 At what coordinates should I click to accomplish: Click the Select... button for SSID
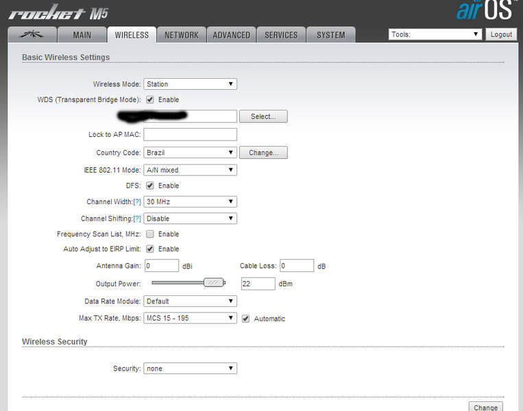pyautogui.click(x=263, y=116)
